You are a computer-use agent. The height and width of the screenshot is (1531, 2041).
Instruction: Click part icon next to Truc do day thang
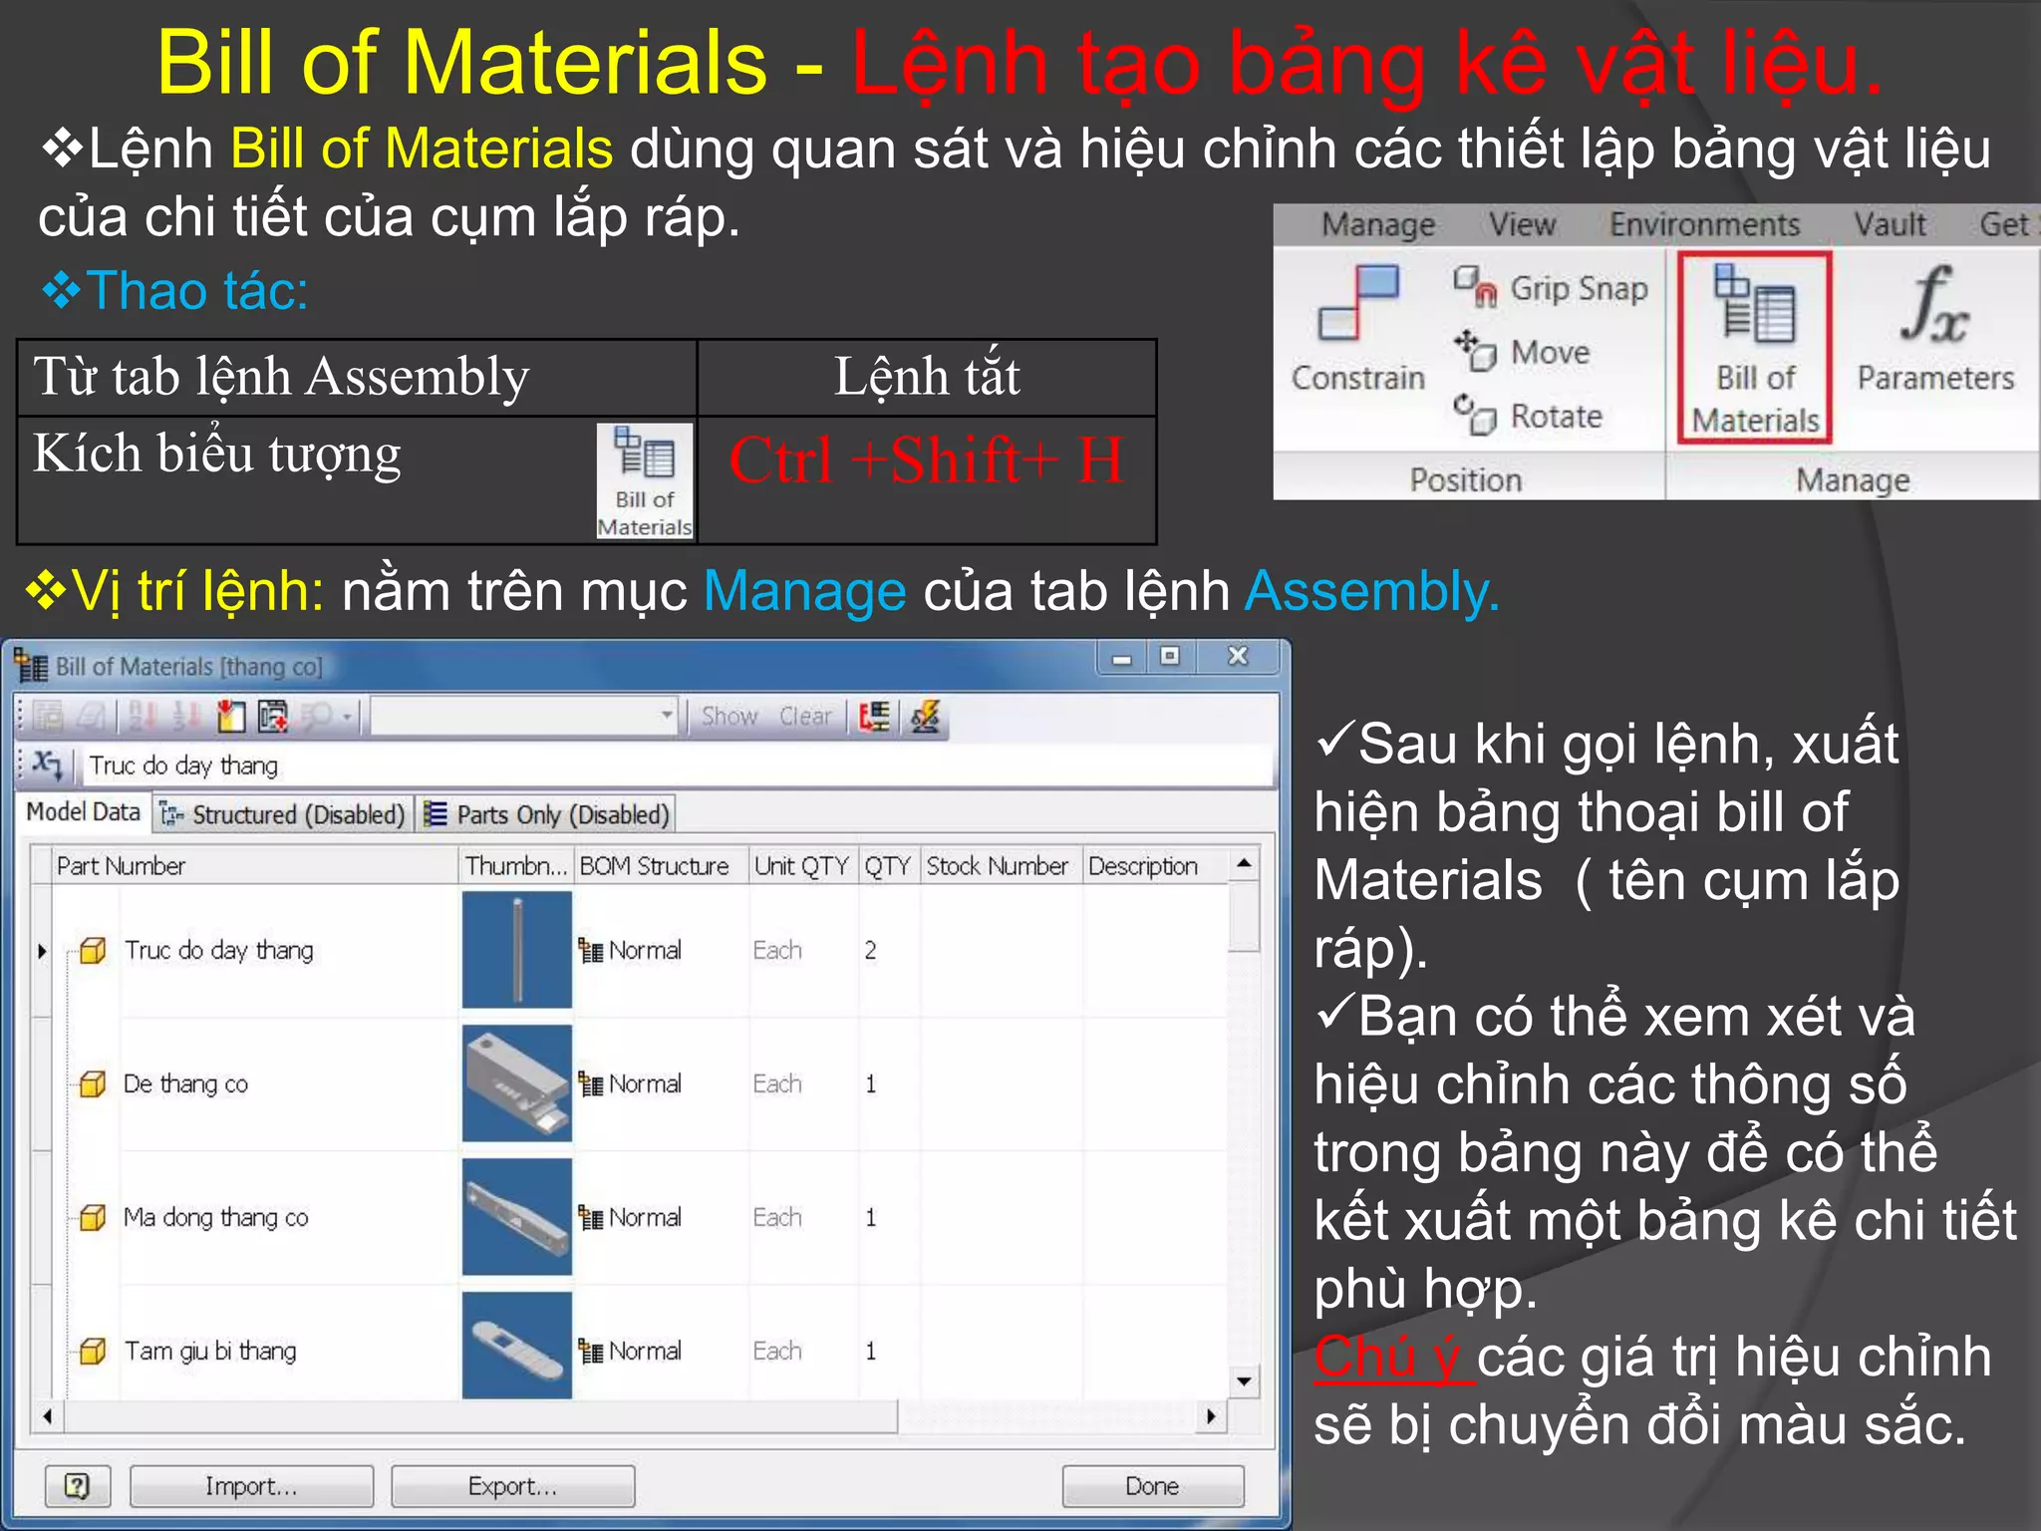point(93,951)
